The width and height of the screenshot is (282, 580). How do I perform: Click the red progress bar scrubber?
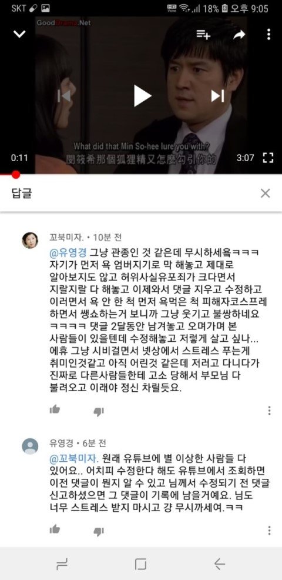(x=15, y=174)
